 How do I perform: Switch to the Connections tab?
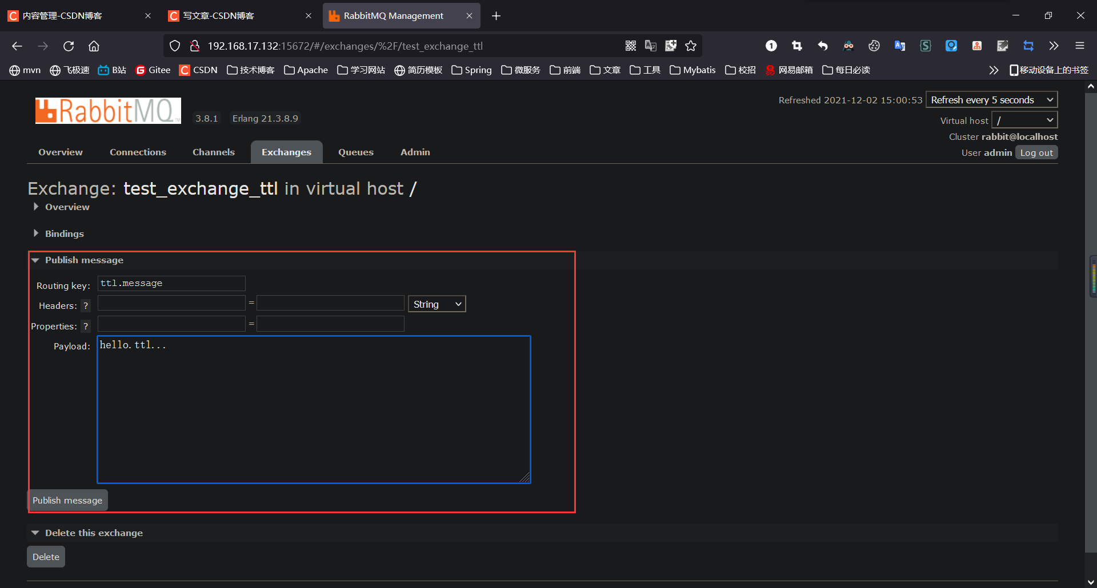pyautogui.click(x=138, y=152)
